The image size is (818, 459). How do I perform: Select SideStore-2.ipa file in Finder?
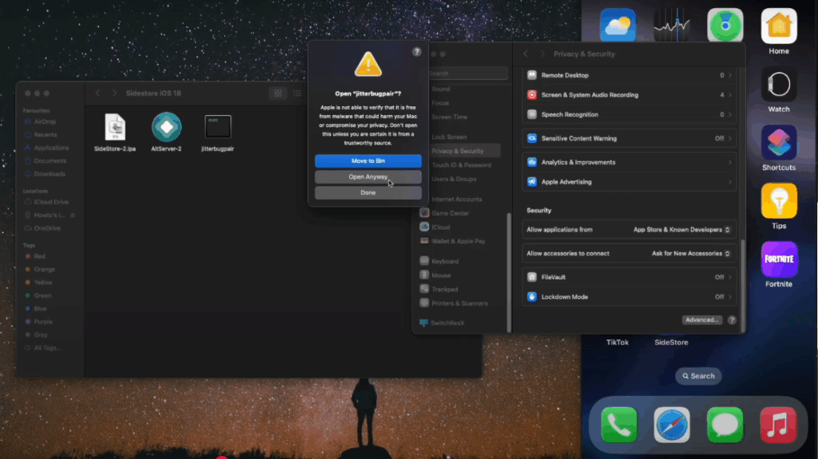[115, 133]
